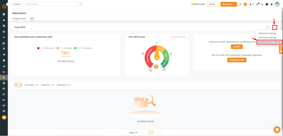Open the gear settings icon in sidebar
This screenshot has height=136, width=283.
tap(4, 111)
